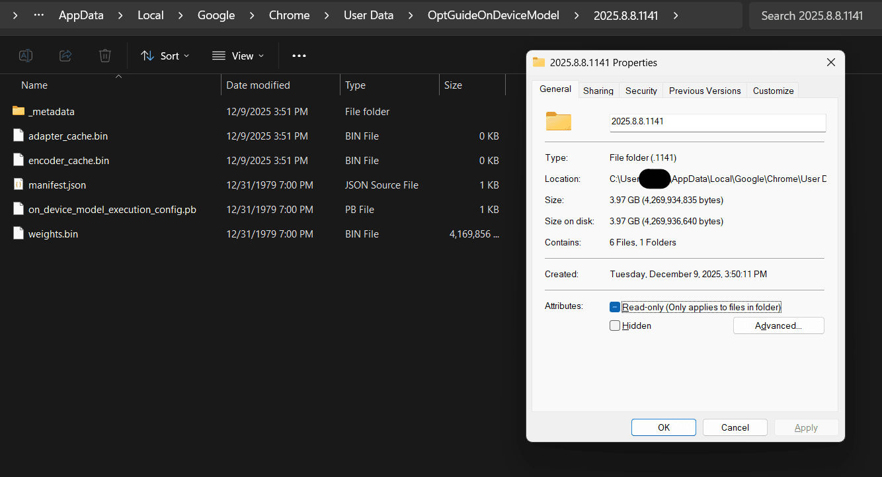Switch to the Security tab
The width and height of the screenshot is (882, 477).
coord(641,91)
